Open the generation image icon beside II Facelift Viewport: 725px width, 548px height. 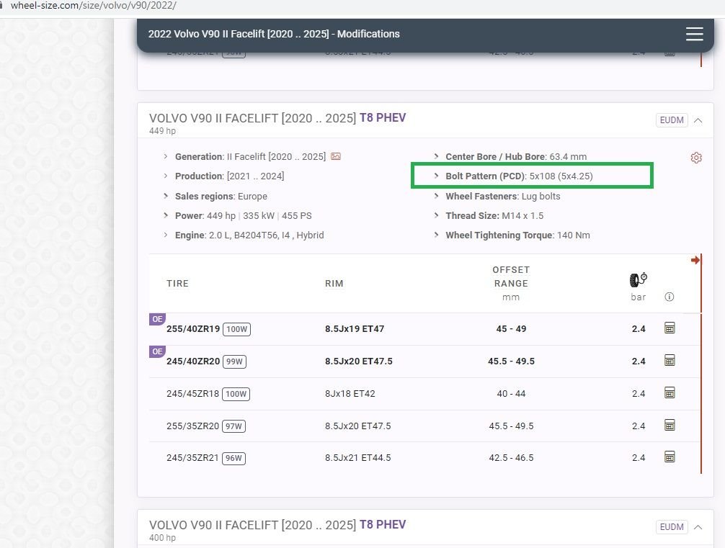tap(336, 156)
